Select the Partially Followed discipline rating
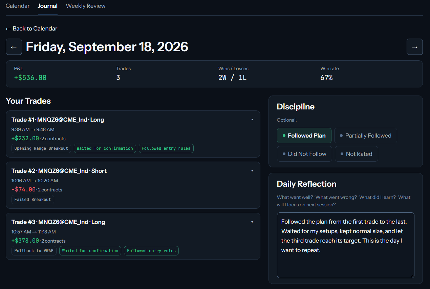The width and height of the screenshot is (430, 289). coord(366,136)
